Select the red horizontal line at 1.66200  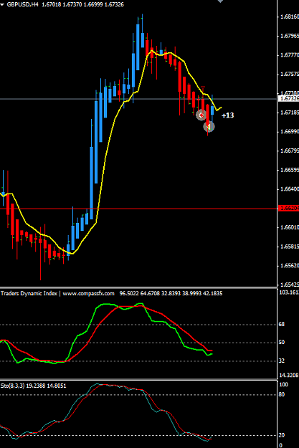point(138,209)
